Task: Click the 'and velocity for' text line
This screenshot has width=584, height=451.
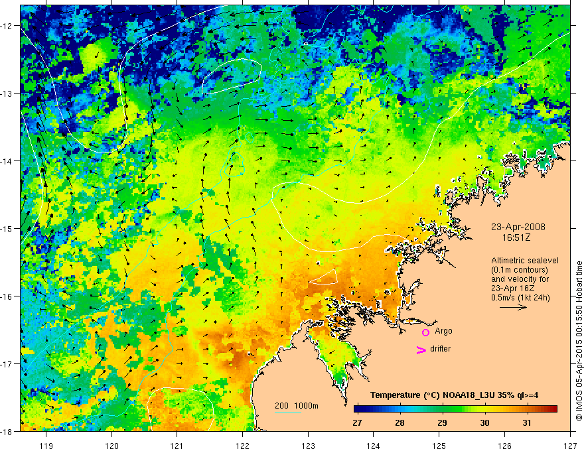Action: tap(520, 279)
